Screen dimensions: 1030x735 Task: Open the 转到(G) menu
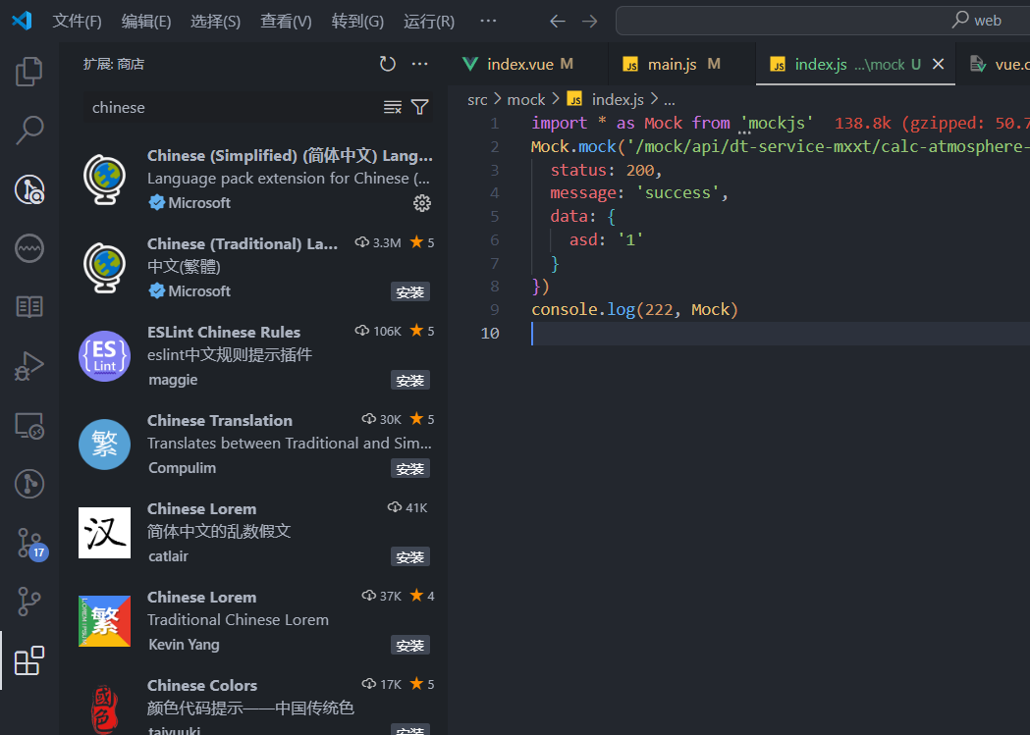click(357, 21)
